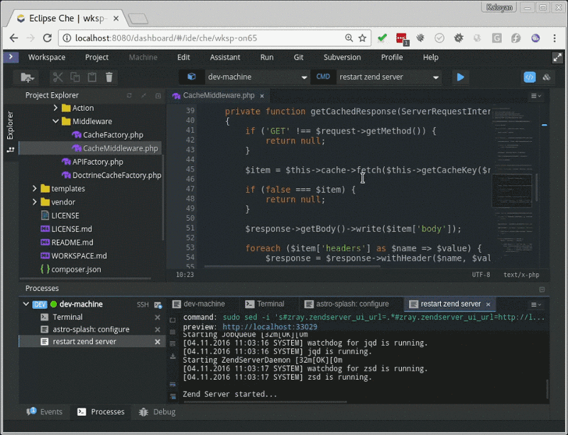The width and height of the screenshot is (568, 435).
Task: Switch to the code project perspective
Action: (529, 77)
